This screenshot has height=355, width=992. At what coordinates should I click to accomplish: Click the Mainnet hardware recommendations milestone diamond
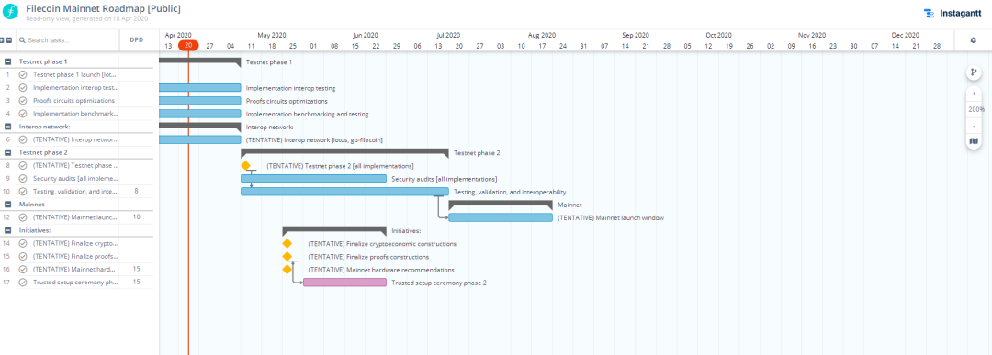[287, 269]
